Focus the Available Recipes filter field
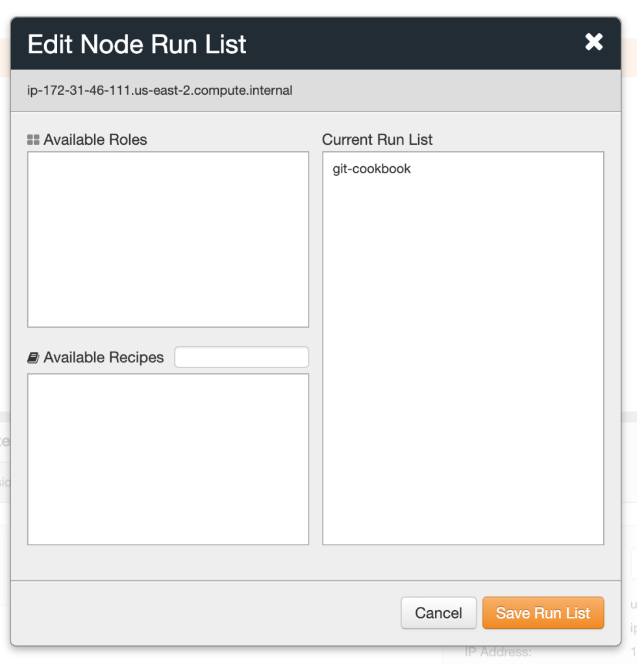 (242, 357)
